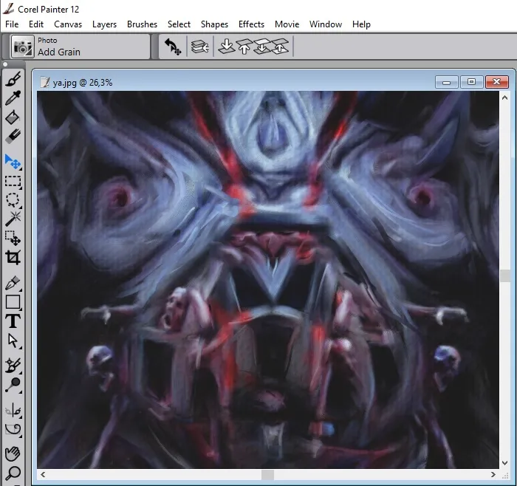The width and height of the screenshot is (517, 486).
Task: Click the auto select layer icon
Action: tap(200, 47)
